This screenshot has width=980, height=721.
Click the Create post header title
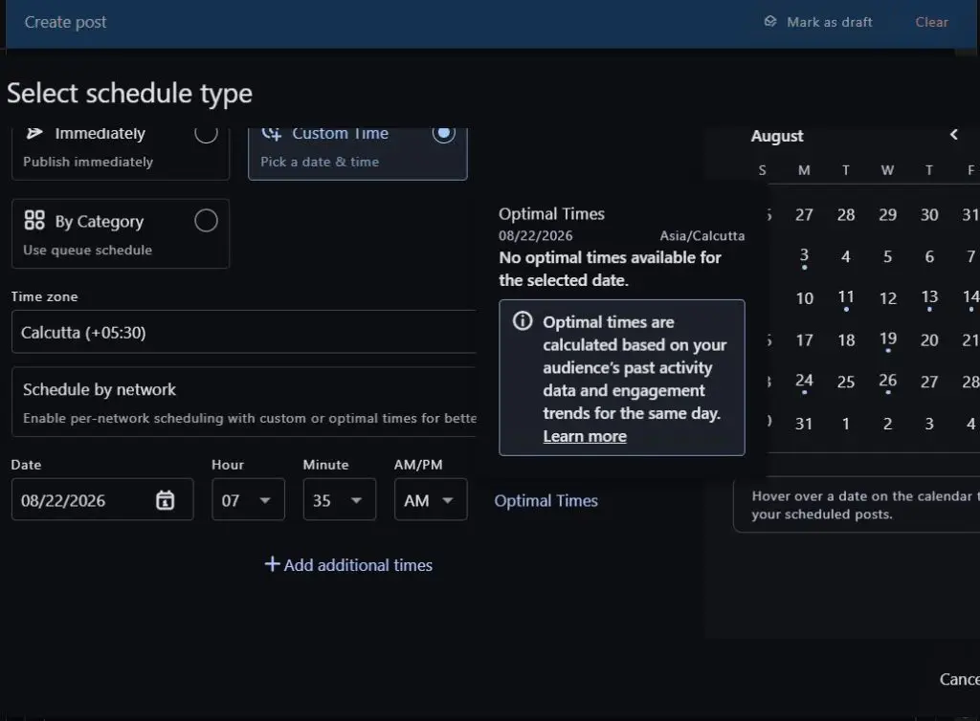66,22
